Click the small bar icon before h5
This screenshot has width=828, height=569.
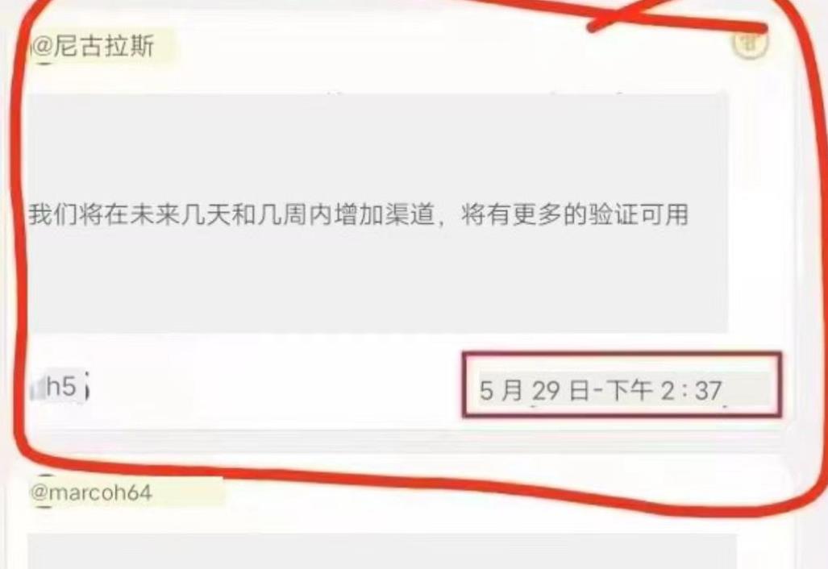click(x=38, y=388)
